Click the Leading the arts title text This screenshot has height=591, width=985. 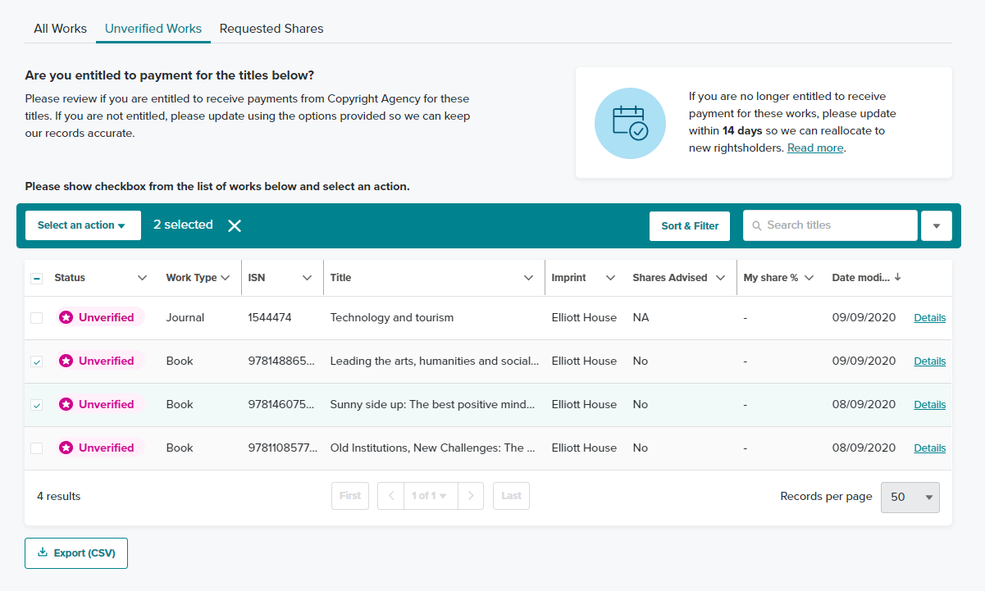coord(435,361)
